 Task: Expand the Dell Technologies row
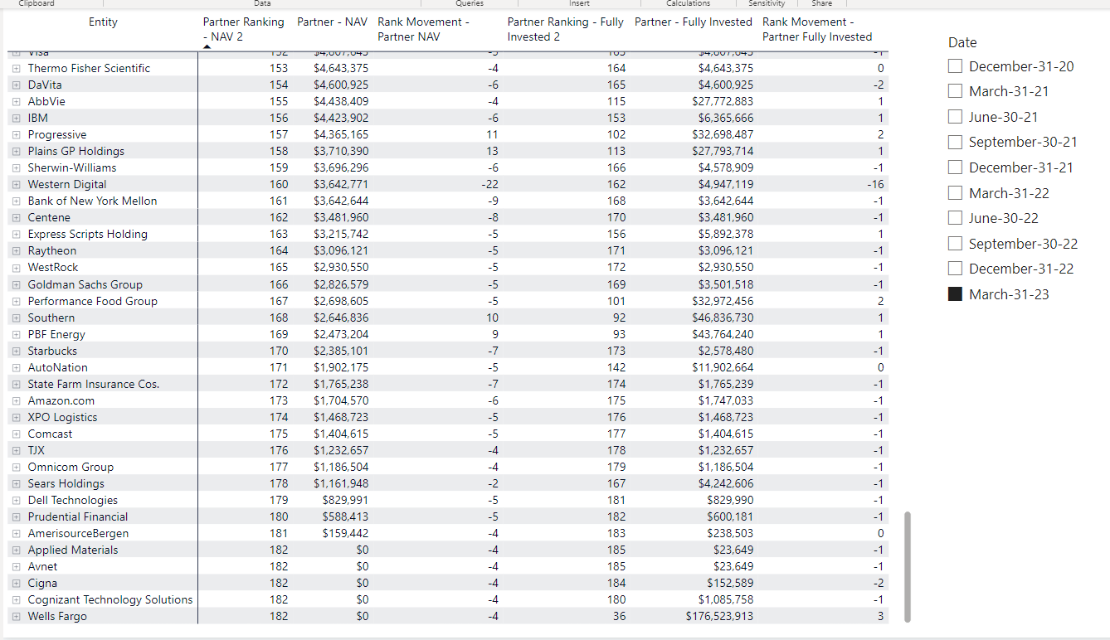point(16,500)
